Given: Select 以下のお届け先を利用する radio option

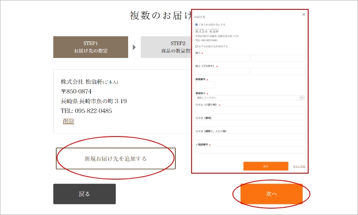Looking at the screenshot, I should pos(196,46).
